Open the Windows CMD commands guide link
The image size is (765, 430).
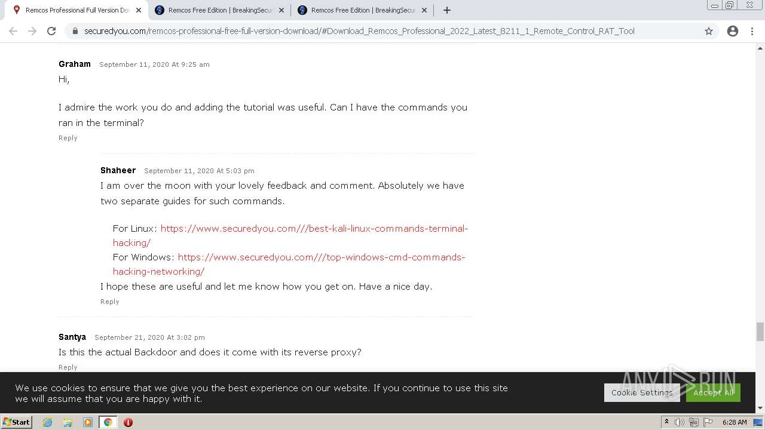(x=289, y=264)
